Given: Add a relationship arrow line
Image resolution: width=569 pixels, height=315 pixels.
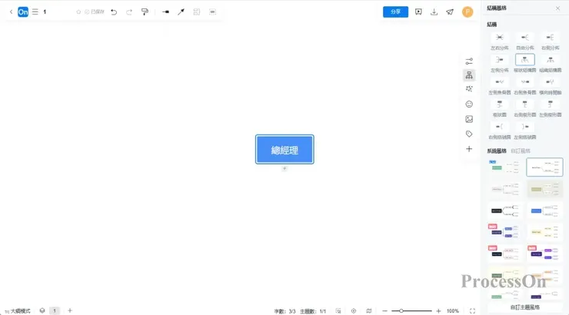Looking at the screenshot, I should point(181,12).
